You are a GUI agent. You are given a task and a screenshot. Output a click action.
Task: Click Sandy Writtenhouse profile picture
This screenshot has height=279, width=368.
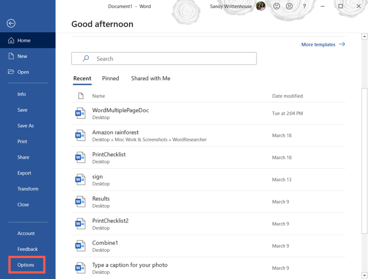pos(261,6)
